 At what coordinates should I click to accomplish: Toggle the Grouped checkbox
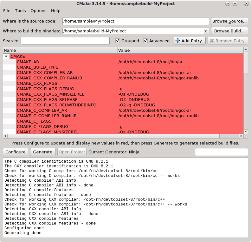pos(118,41)
